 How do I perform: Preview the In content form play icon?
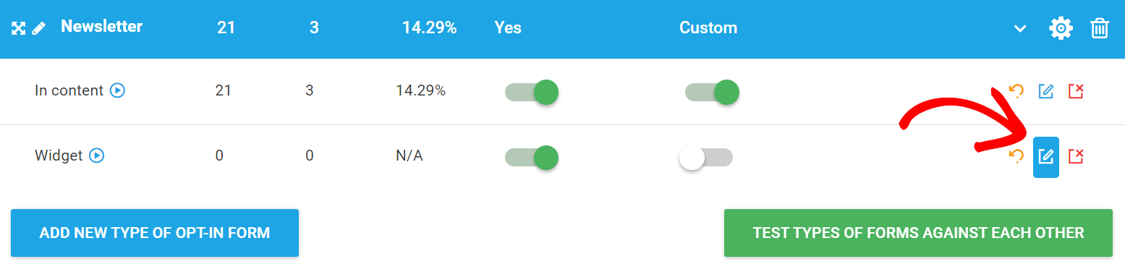[117, 90]
